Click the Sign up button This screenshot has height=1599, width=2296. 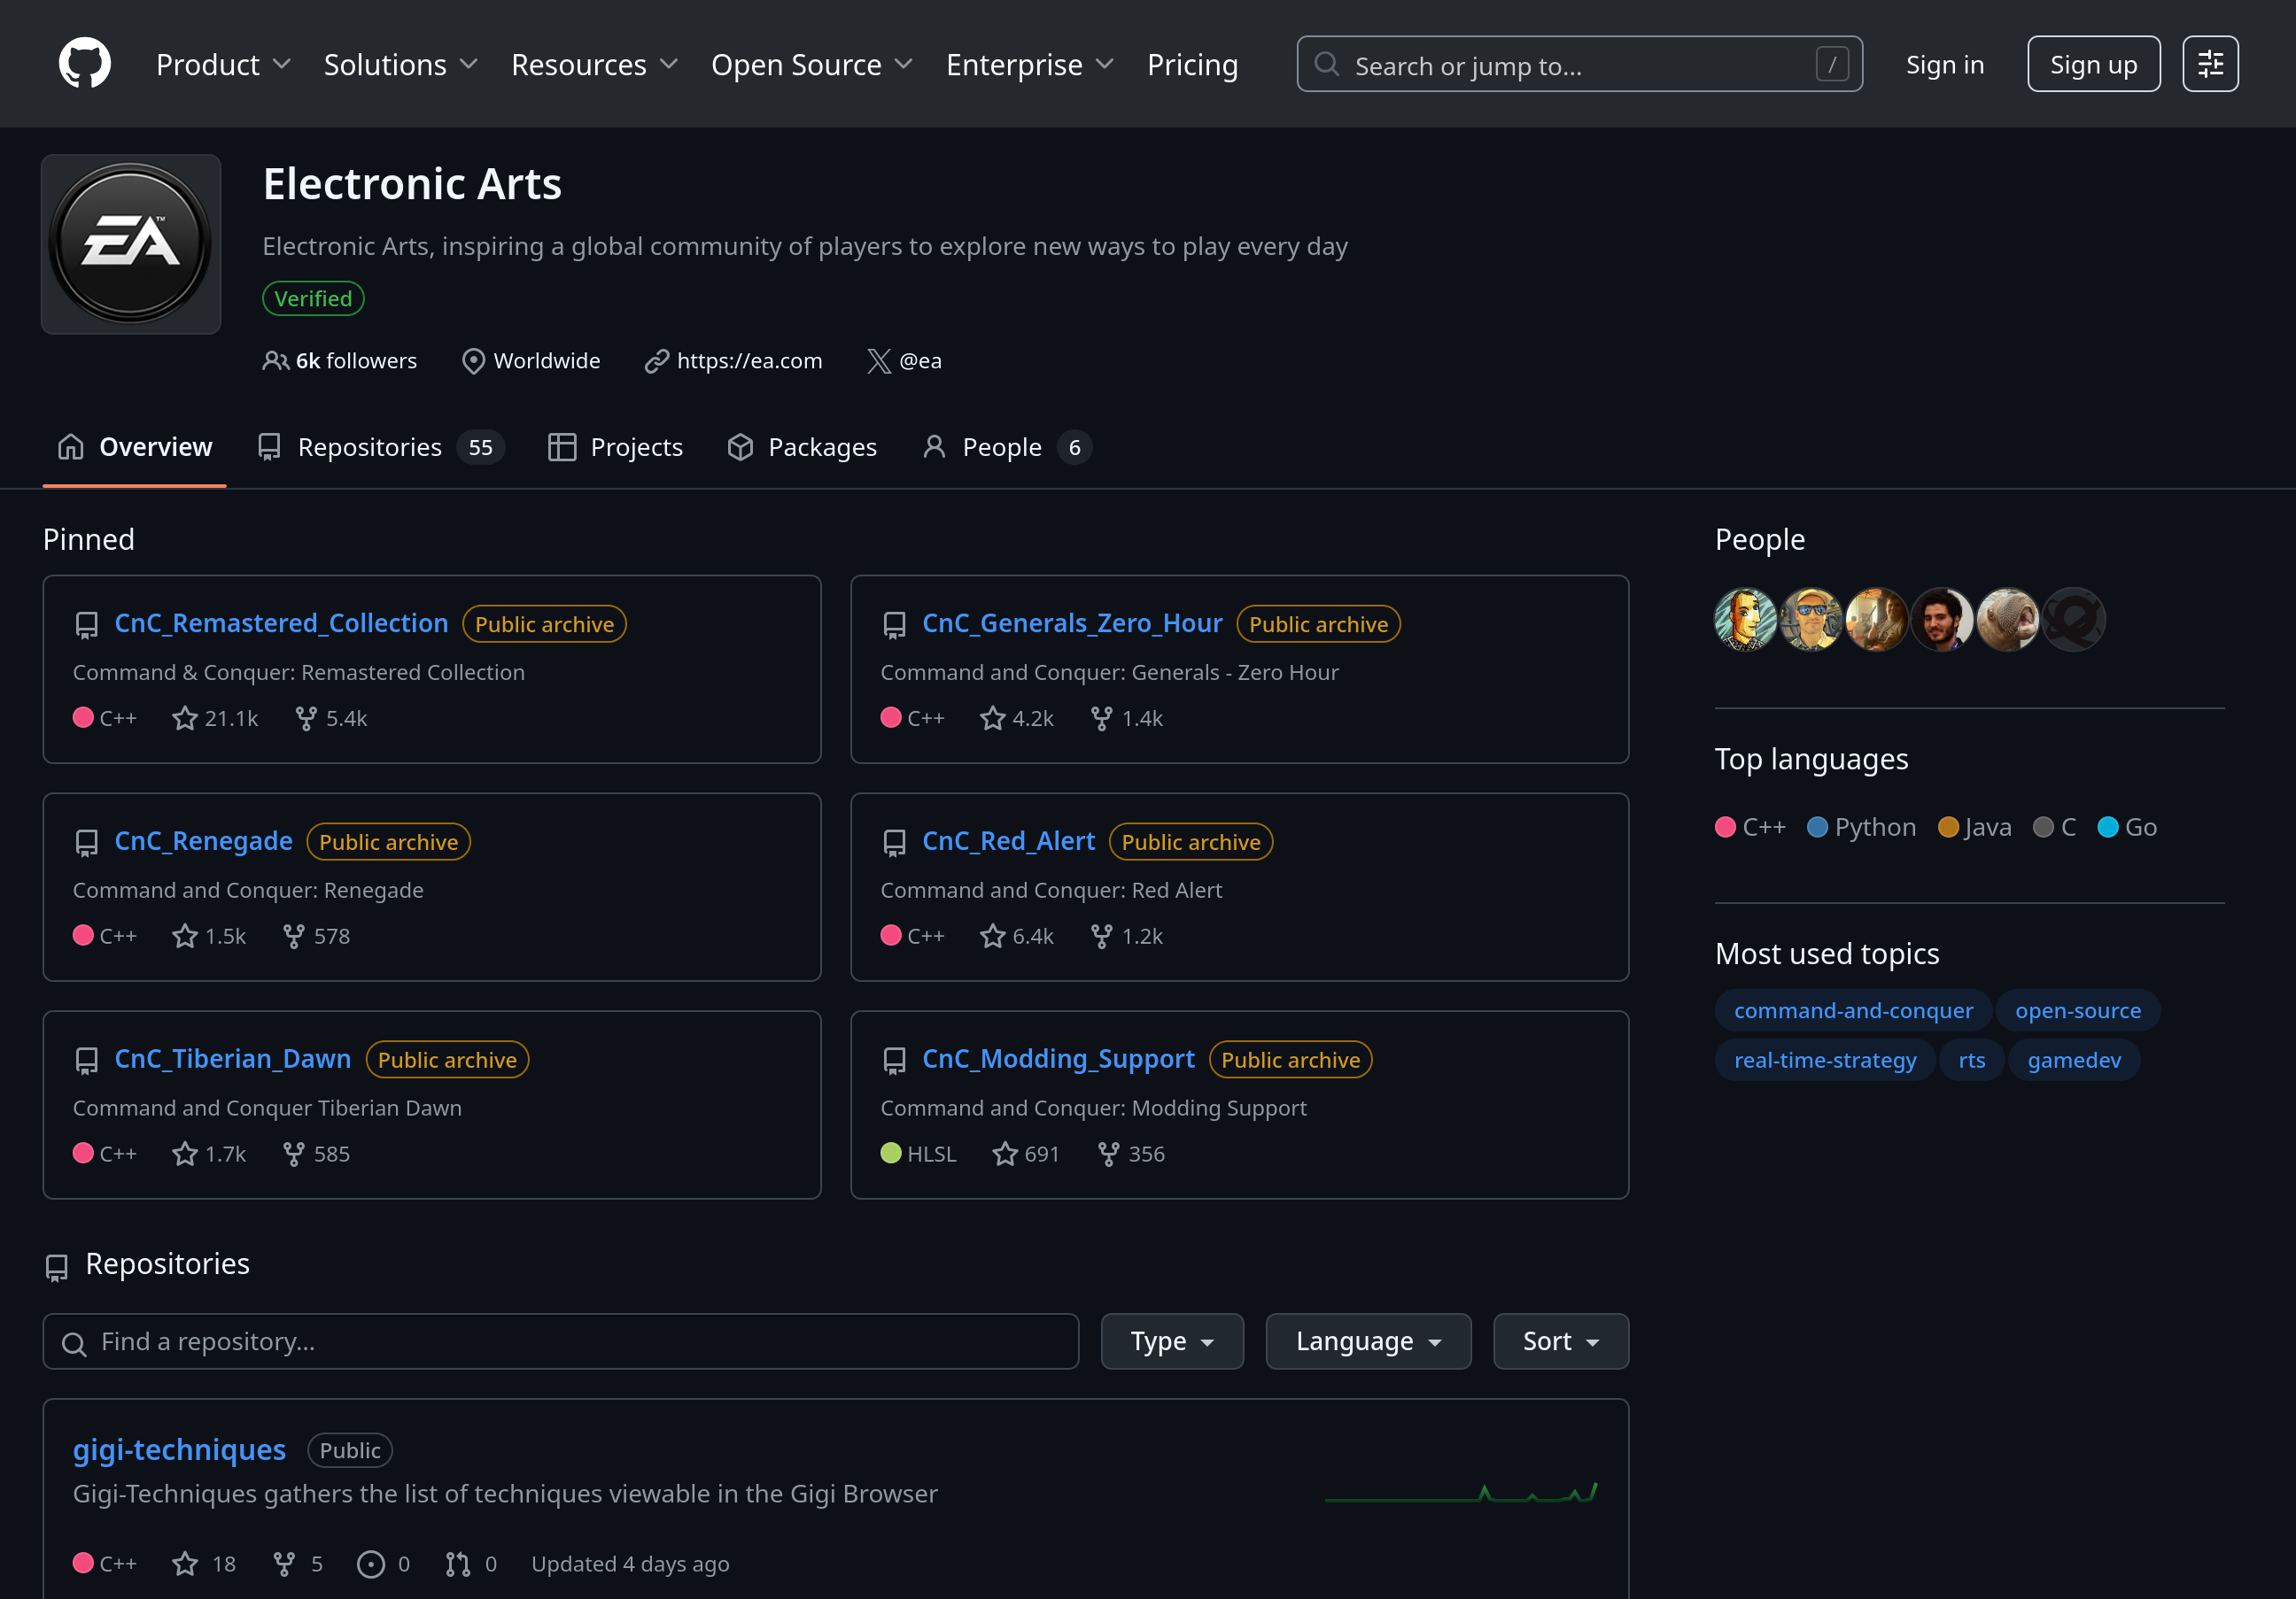click(x=2092, y=63)
